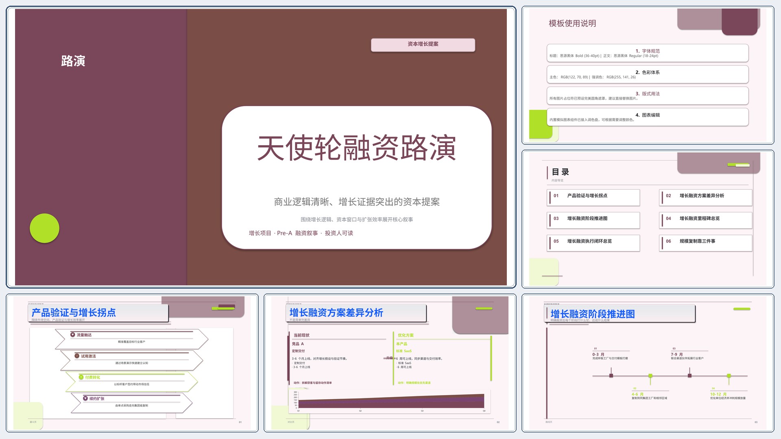Click the 优化方案 column heading
Viewport: 781px width, 439px height.
coord(406,335)
